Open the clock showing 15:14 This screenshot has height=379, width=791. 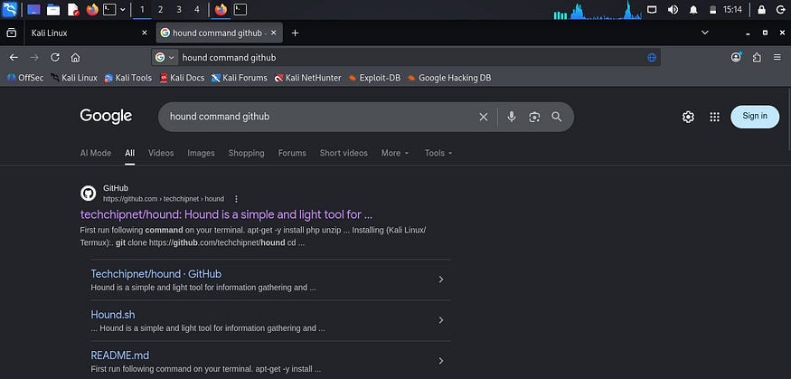tap(732, 10)
